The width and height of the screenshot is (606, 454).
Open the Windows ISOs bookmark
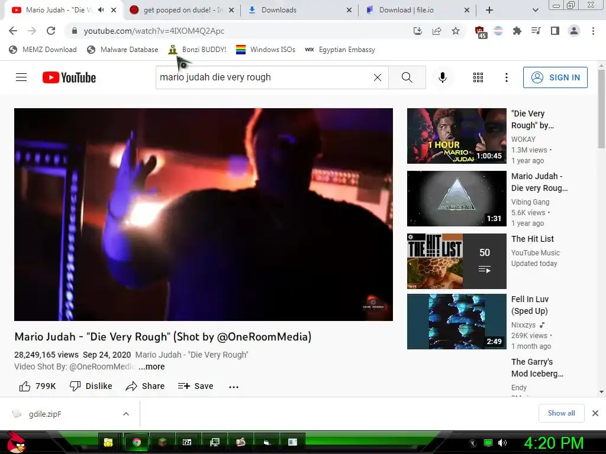[x=266, y=50]
